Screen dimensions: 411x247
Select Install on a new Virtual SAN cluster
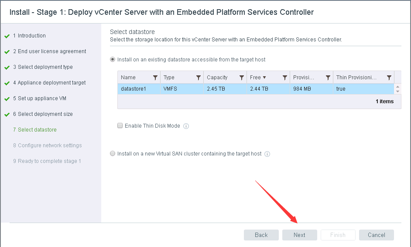coord(113,153)
